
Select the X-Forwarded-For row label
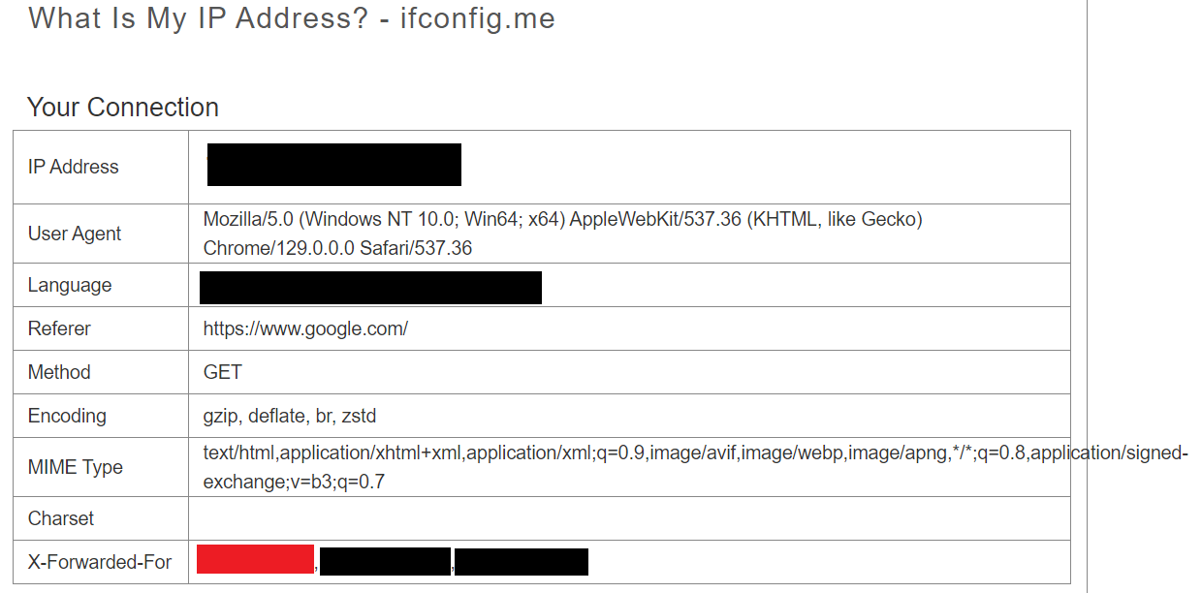click(x=100, y=562)
